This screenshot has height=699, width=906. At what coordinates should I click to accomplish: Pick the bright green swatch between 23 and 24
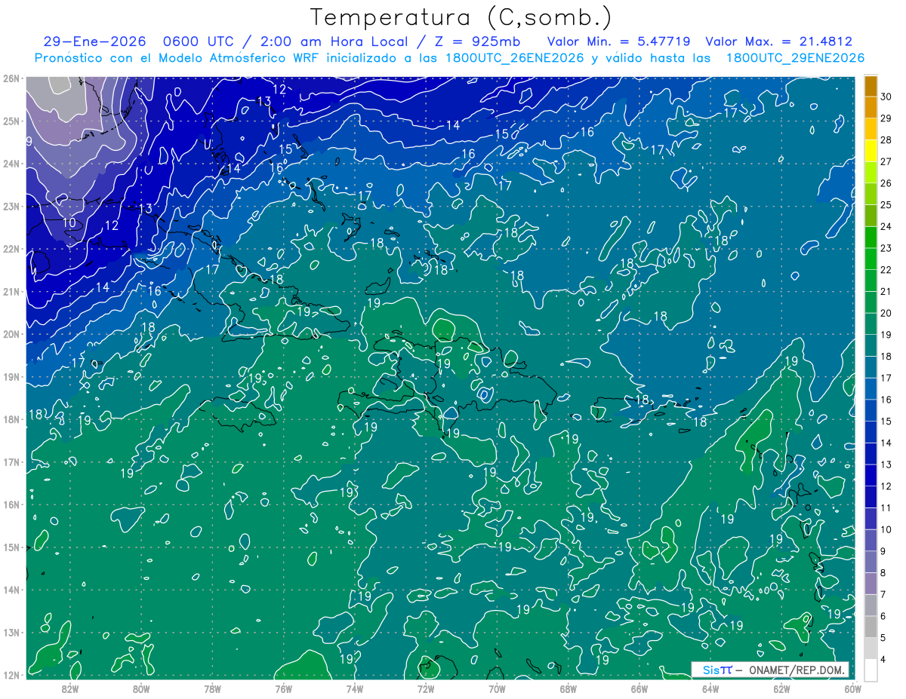[871, 238]
